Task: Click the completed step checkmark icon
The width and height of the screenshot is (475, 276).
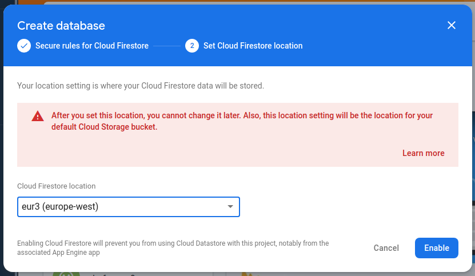Action: click(x=24, y=46)
